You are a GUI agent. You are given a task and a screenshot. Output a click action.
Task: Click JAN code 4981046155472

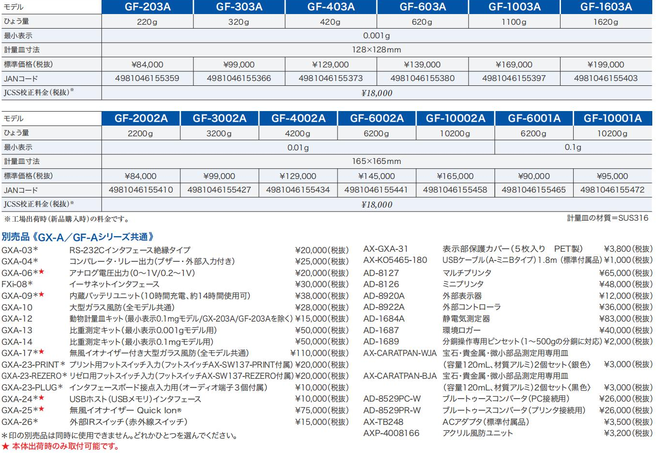click(x=612, y=190)
